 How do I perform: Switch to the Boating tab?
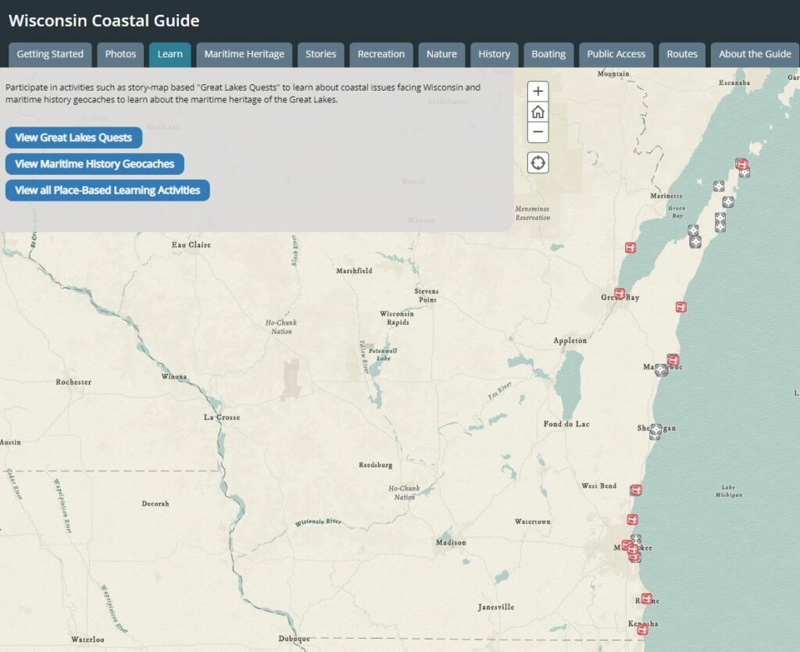click(548, 54)
